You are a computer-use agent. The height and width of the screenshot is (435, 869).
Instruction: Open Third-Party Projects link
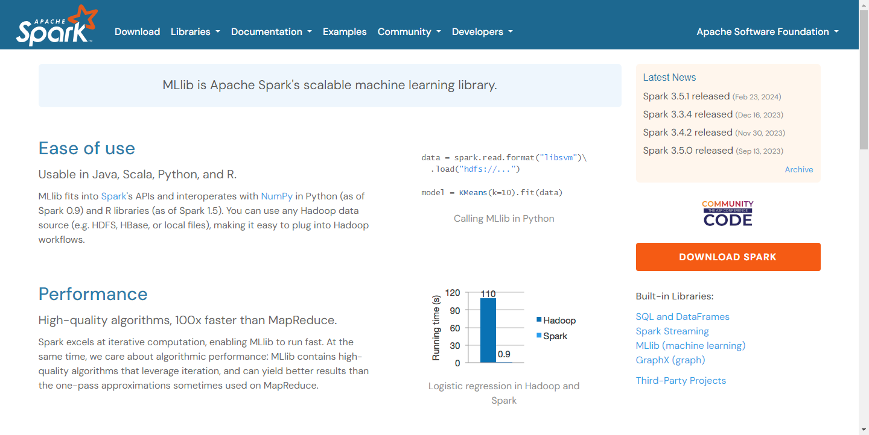pos(681,381)
